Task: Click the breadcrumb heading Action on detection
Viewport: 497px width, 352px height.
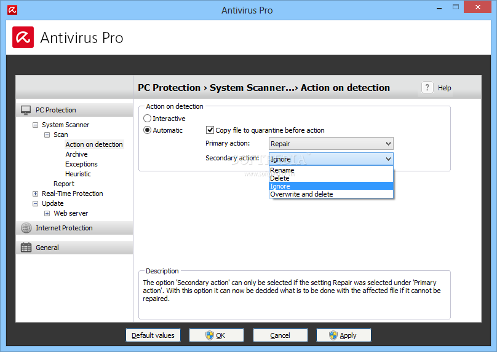Action: click(345, 87)
